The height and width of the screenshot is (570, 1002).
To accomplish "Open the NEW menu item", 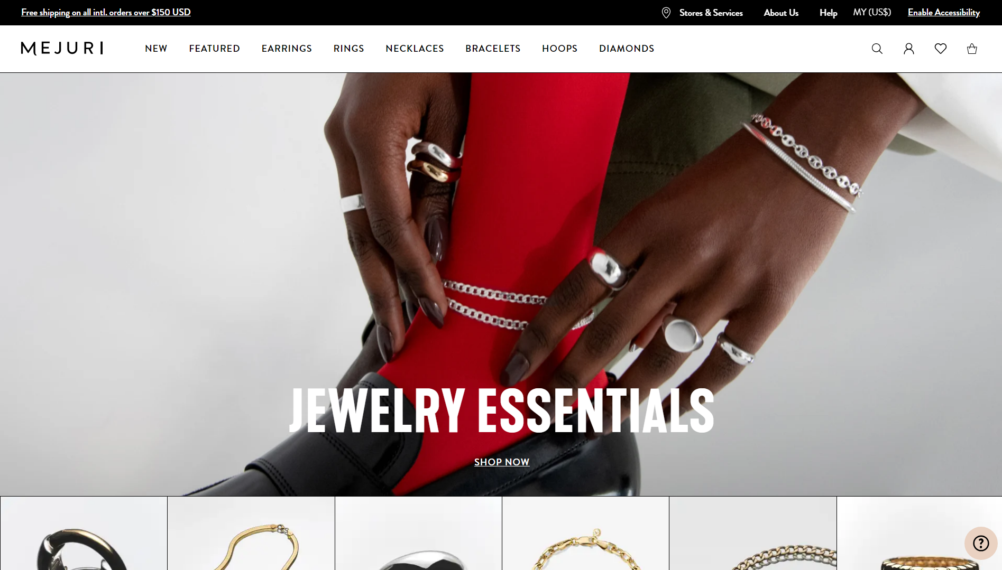I will pyautogui.click(x=156, y=49).
